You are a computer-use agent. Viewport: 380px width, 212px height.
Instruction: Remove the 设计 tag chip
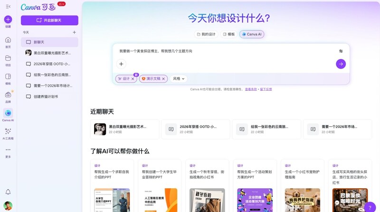pos(133,79)
